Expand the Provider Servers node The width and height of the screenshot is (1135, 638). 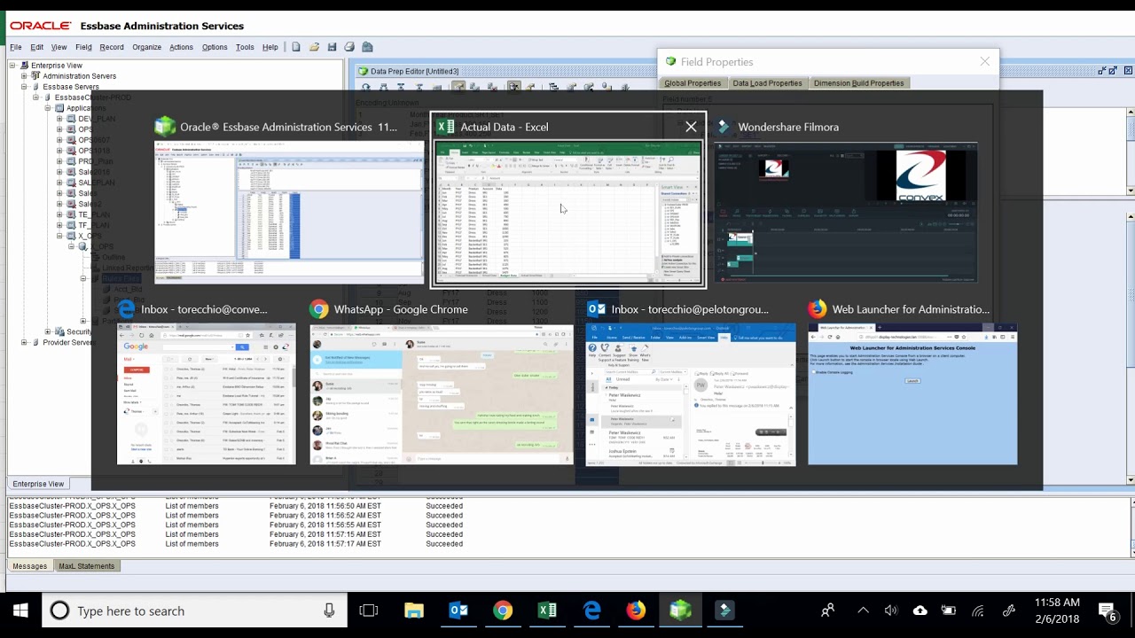25,342
